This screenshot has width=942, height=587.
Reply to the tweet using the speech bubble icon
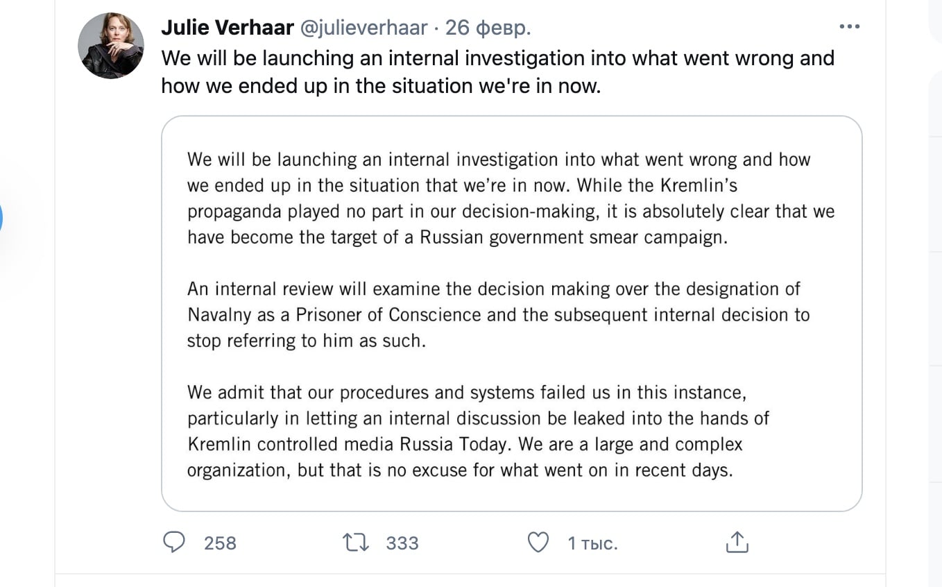175,543
